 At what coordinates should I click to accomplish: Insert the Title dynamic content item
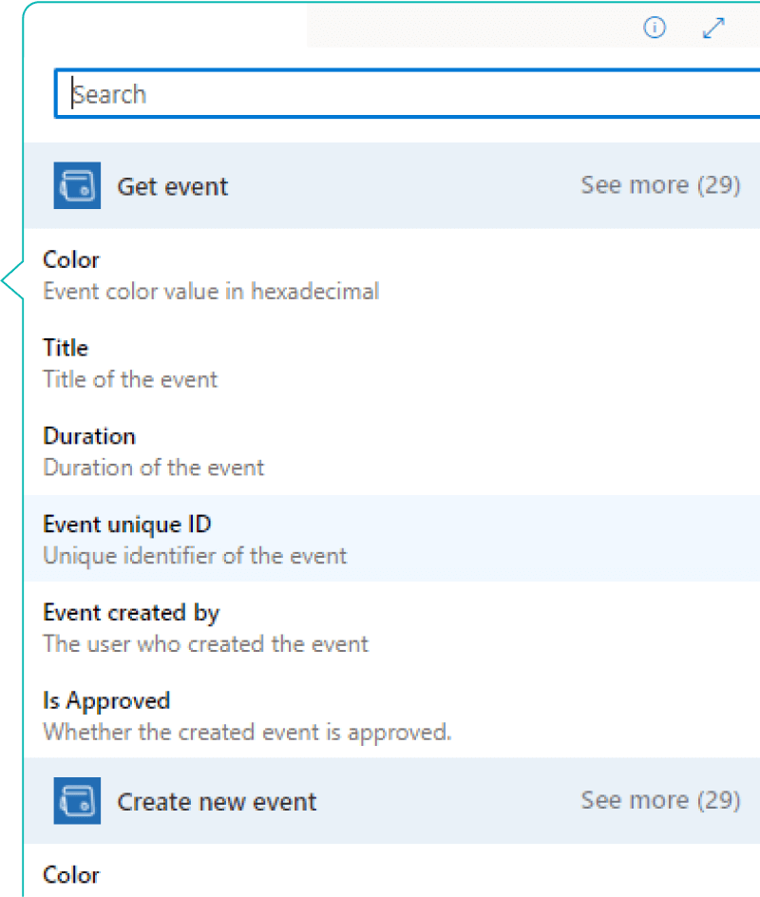point(392,363)
